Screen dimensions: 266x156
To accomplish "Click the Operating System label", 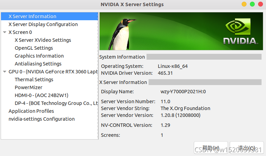I will (x=122, y=66).
